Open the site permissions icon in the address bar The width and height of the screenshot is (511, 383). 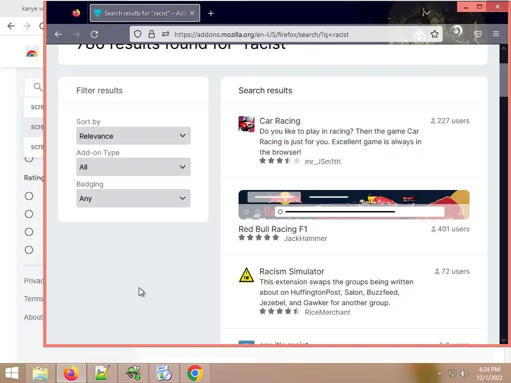pyautogui.click(x=166, y=34)
